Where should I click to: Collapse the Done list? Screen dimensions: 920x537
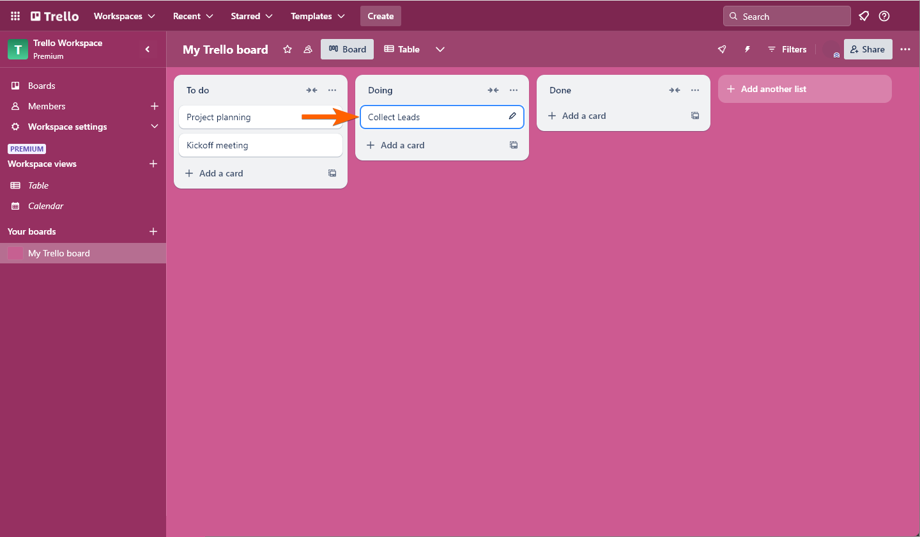[675, 90]
